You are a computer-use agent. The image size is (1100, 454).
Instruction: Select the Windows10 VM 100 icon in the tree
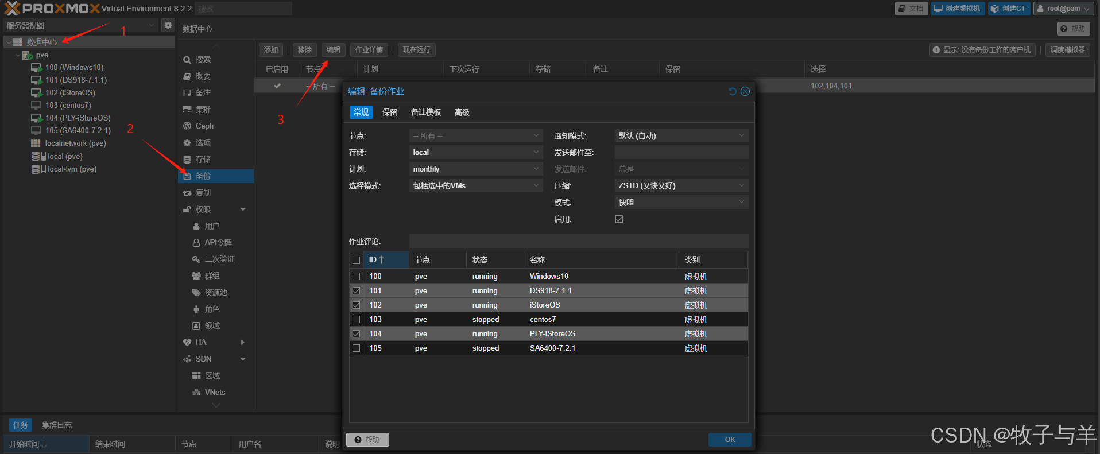click(x=37, y=67)
